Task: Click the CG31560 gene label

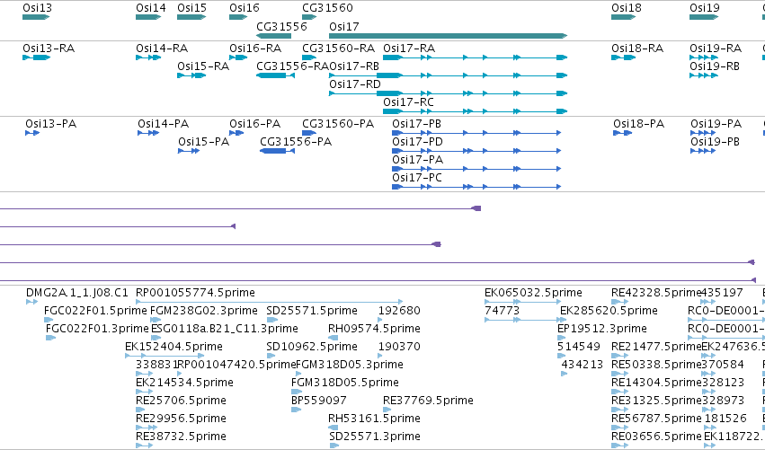Action: pyautogui.click(x=327, y=8)
